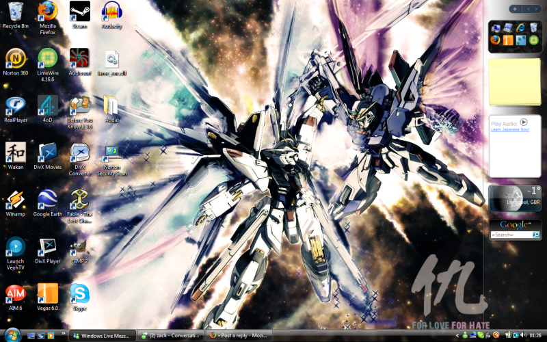Open the Vegas 6.0 desktop shortcut
Viewport: 547px width, 342px height.
[x=47, y=298]
